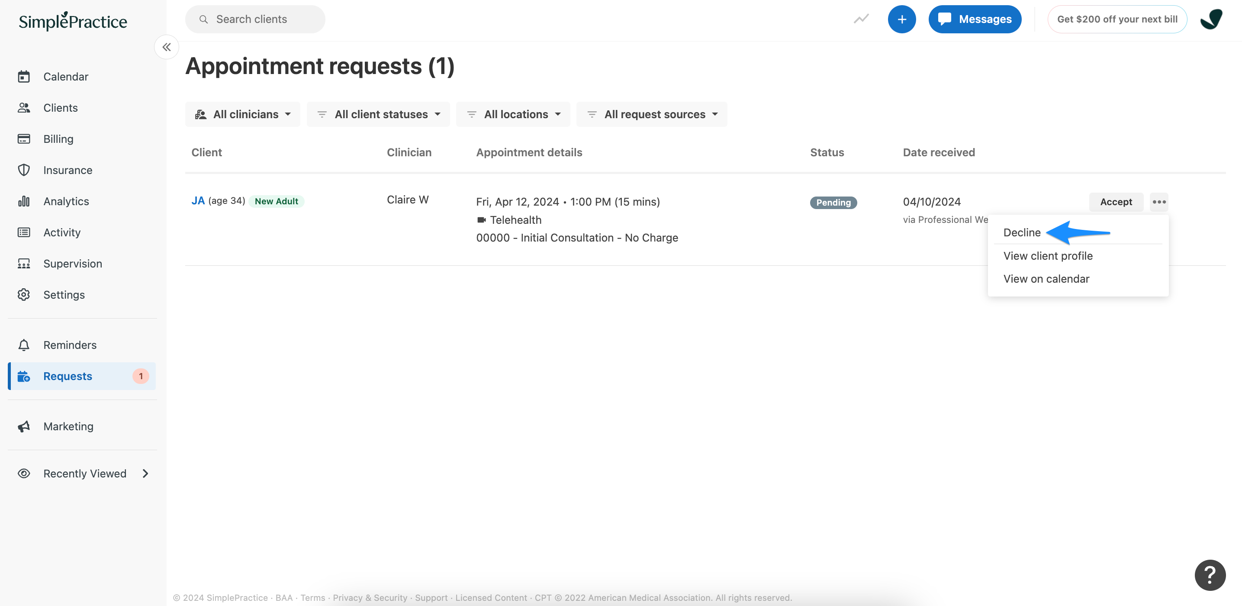Image resolution: width=1242 pixels, height=606 pixels.
Task: Click the Search clients field
Action: coord(255,19)
